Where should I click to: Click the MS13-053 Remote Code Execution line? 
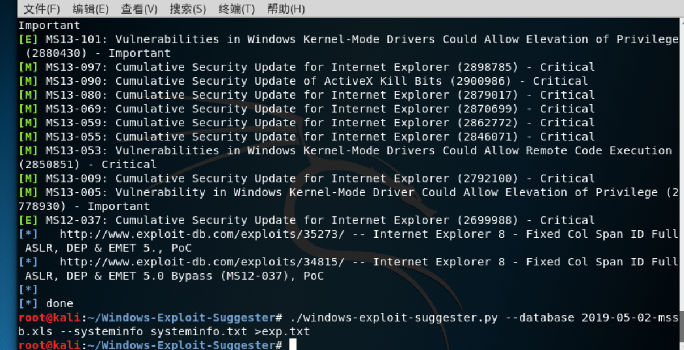(x=345, y=157)
